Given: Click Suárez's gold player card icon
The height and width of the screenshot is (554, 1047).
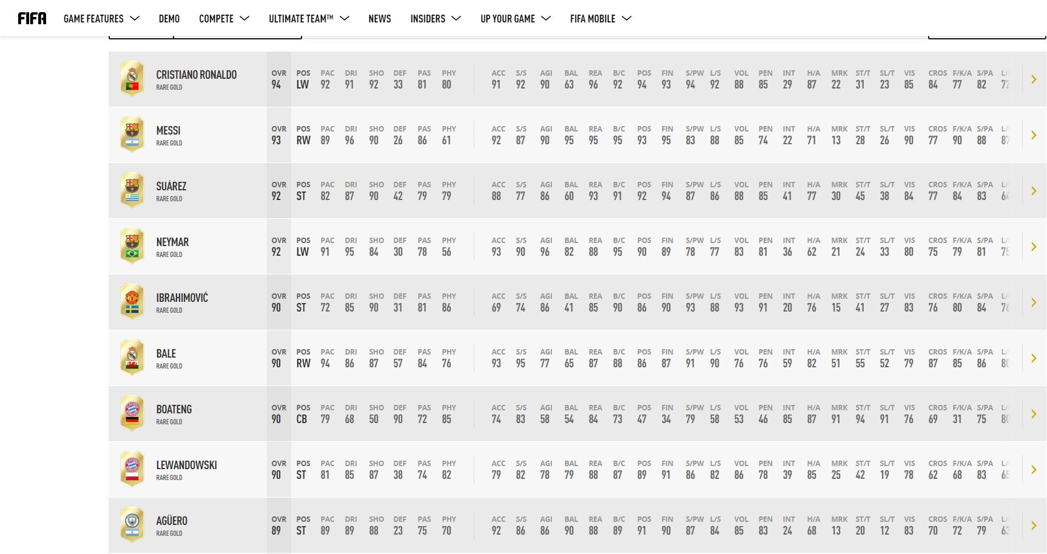Looking at the screenshot, I should click(132, 190).
